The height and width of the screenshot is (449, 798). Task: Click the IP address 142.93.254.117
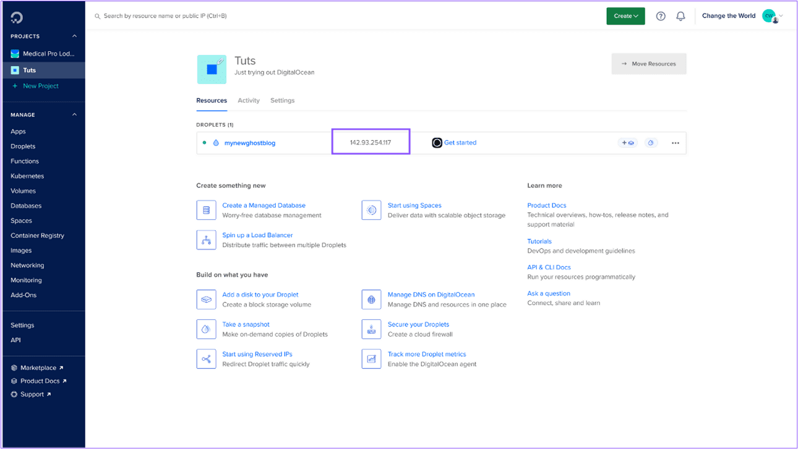[371, 143]
